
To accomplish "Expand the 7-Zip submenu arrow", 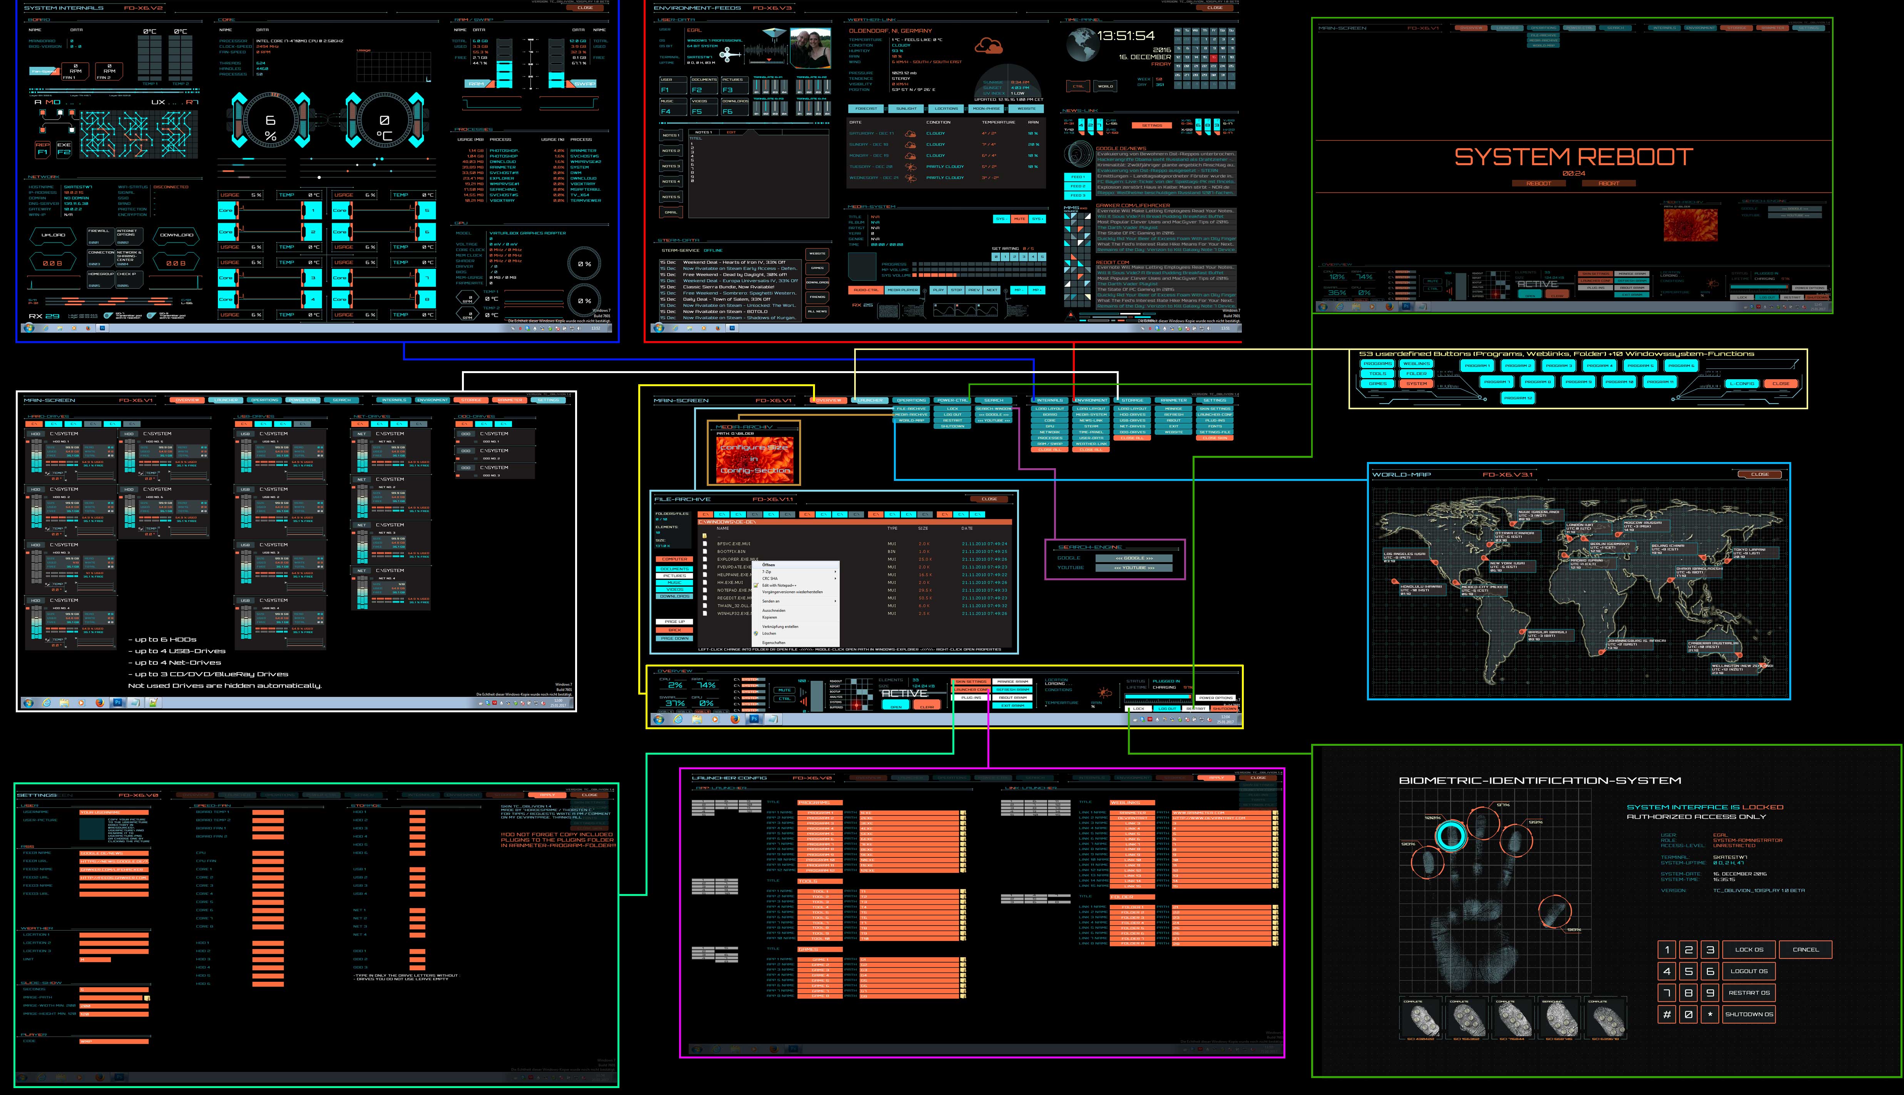I will [835, 572].
